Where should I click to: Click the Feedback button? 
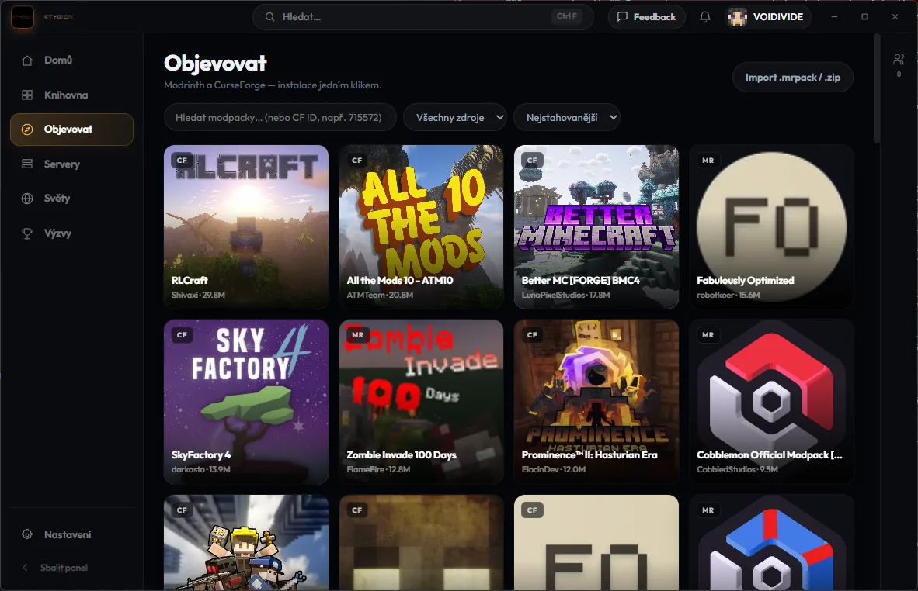[x=646, y=17]
